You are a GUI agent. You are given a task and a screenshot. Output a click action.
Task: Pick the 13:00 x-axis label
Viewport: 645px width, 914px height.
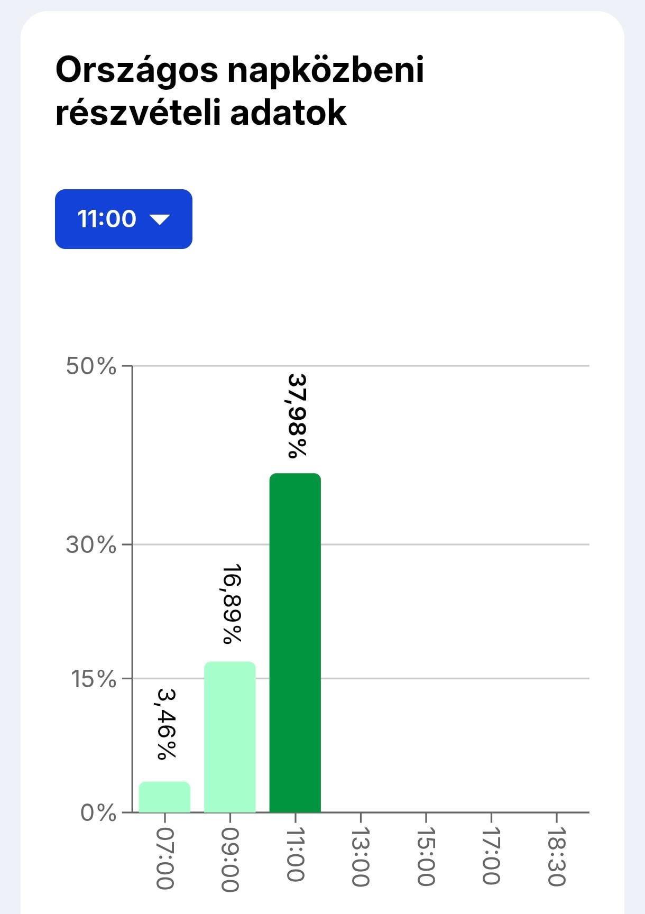(x=360, y=857)
